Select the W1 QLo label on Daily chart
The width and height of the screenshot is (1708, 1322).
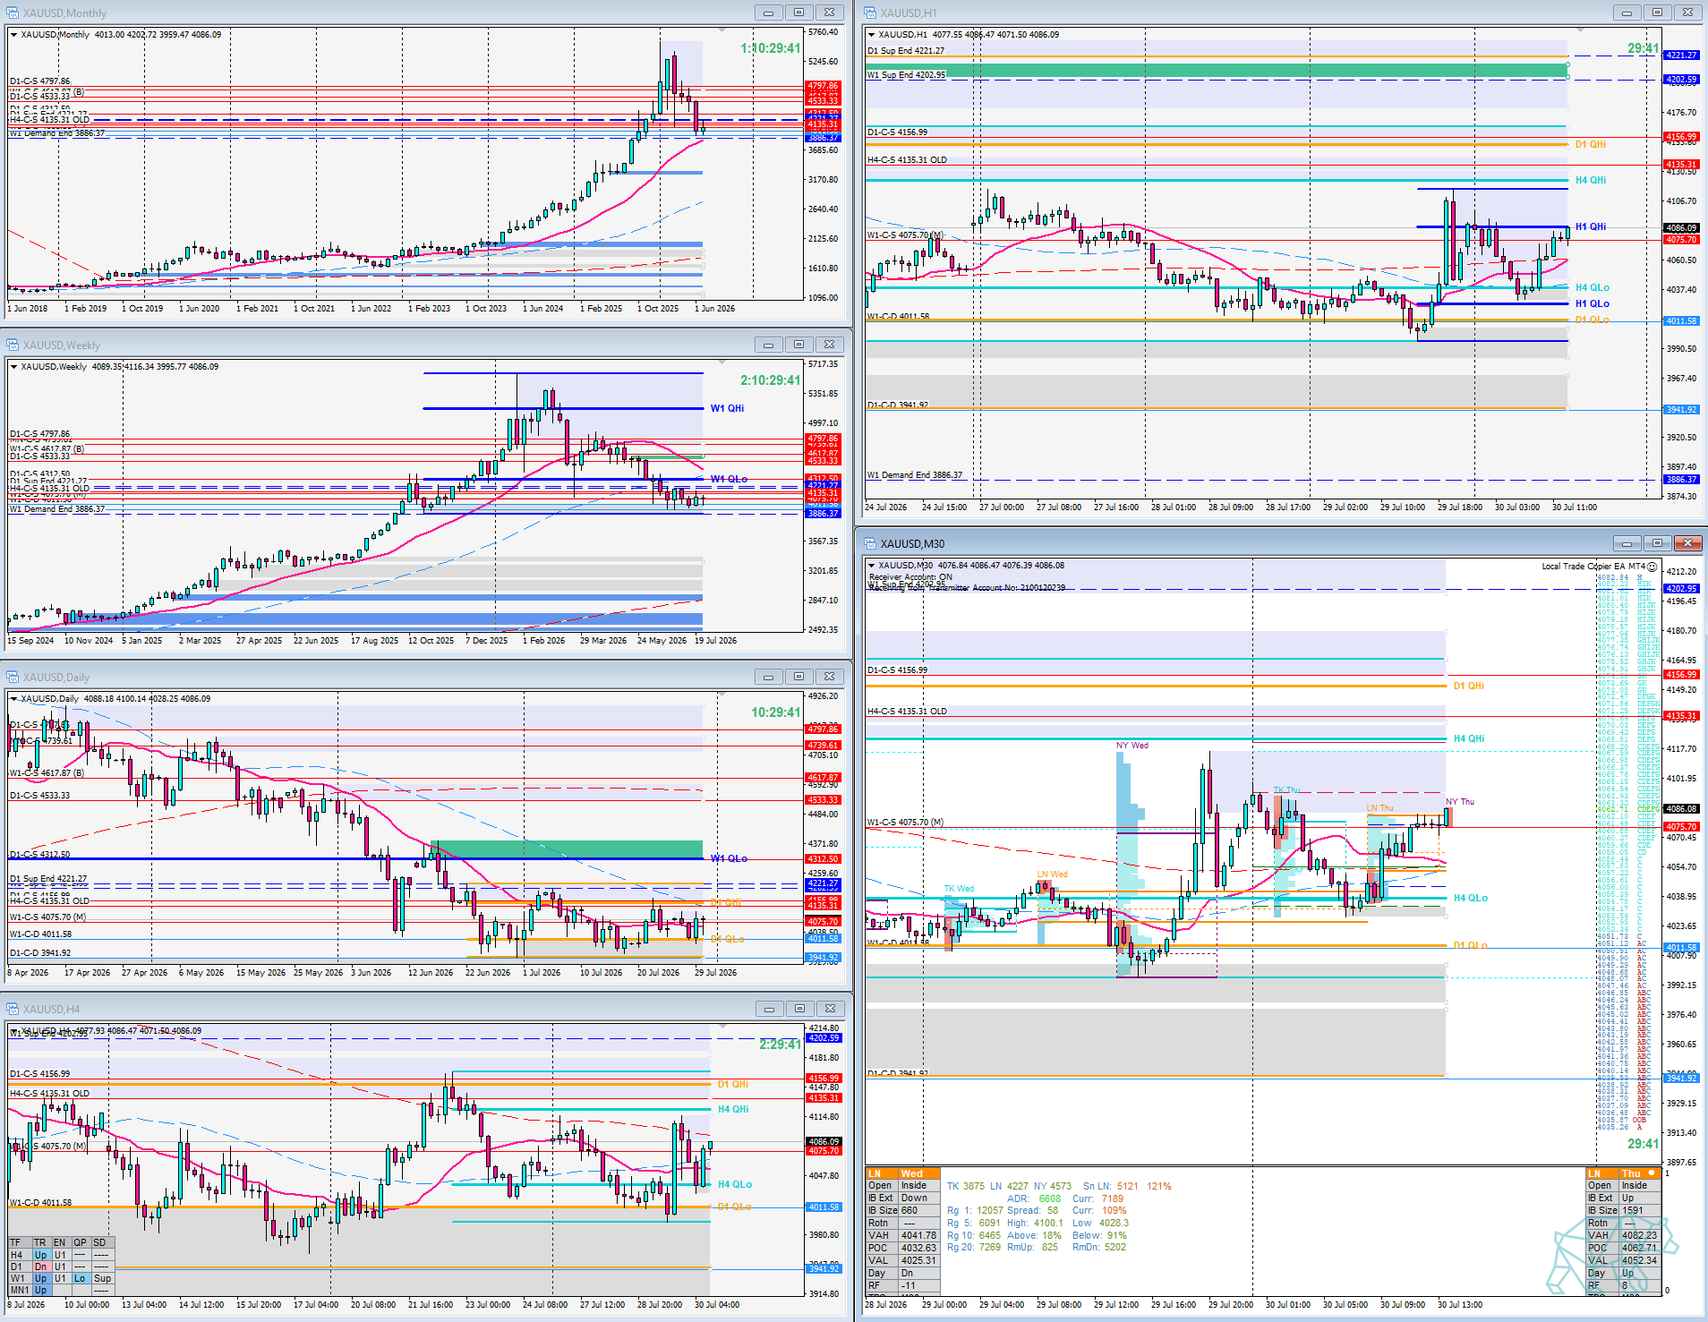click(729, 859)
